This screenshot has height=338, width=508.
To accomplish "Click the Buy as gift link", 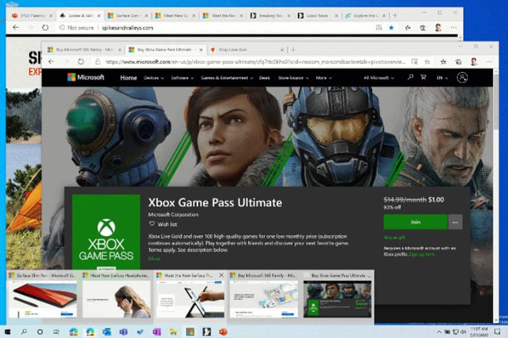I will pos(394,237).
